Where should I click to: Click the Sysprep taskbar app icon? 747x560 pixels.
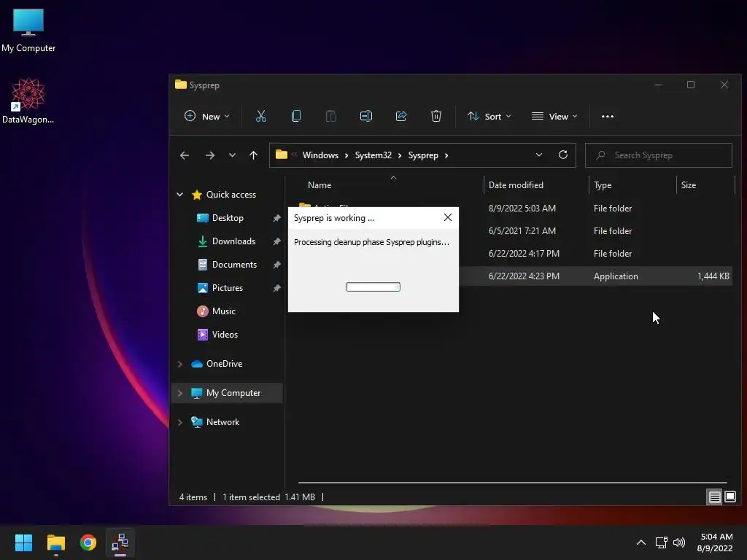point(120,542)
